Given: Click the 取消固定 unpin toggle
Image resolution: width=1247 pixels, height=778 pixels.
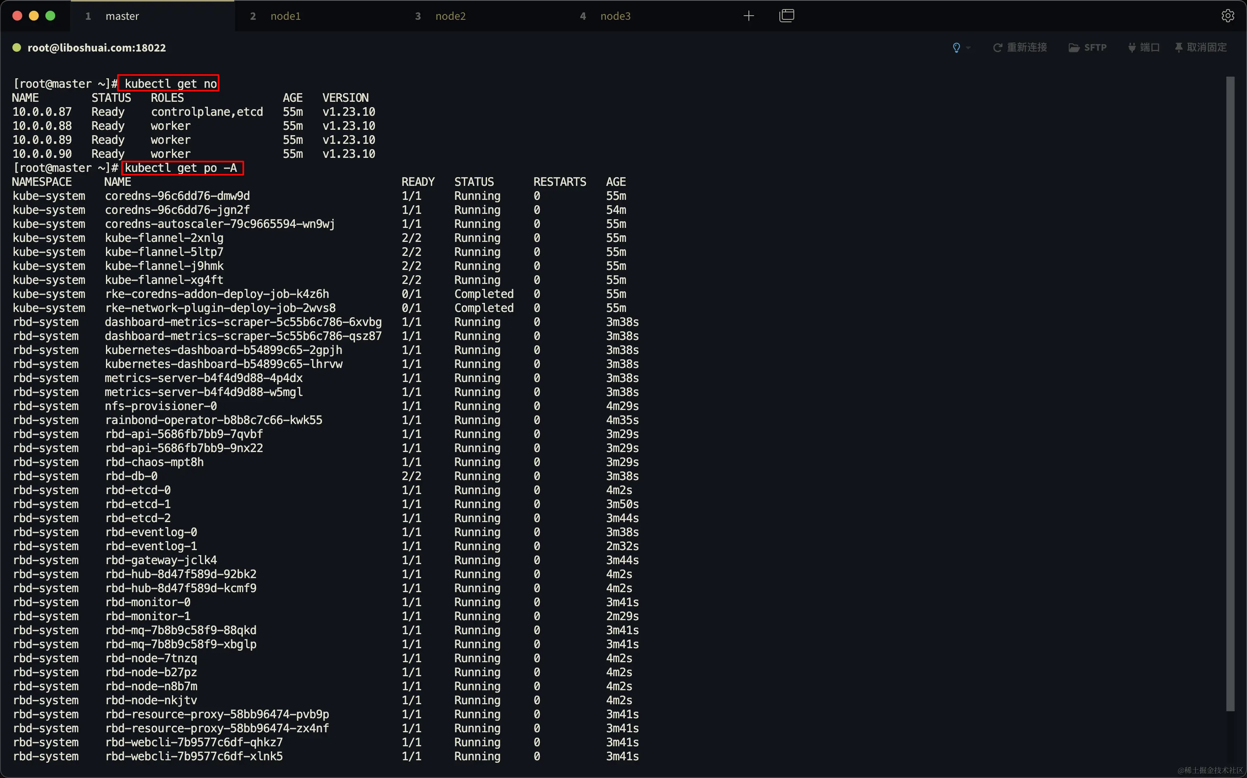Looking at the screenshot, I should pos(1201,48).
